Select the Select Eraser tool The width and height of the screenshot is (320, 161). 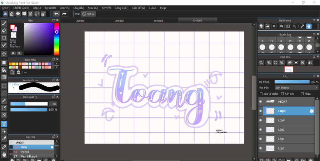(4, 115)
